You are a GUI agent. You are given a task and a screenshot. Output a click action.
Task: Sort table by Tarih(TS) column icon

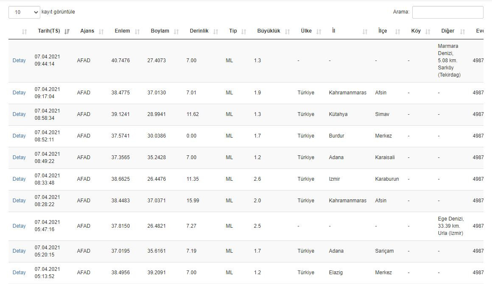[67, 31]
